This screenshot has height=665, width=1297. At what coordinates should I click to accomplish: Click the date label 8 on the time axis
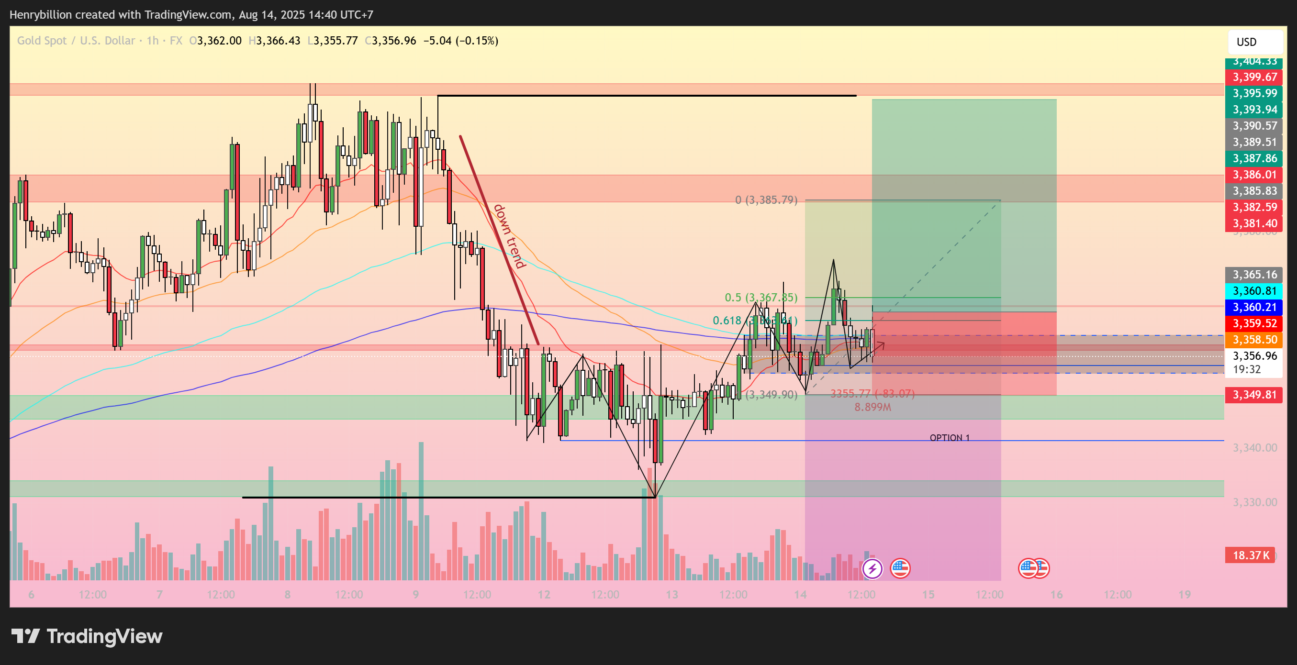point(288,595)
